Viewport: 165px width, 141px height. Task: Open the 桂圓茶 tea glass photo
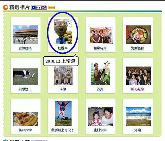click(63, 32)
